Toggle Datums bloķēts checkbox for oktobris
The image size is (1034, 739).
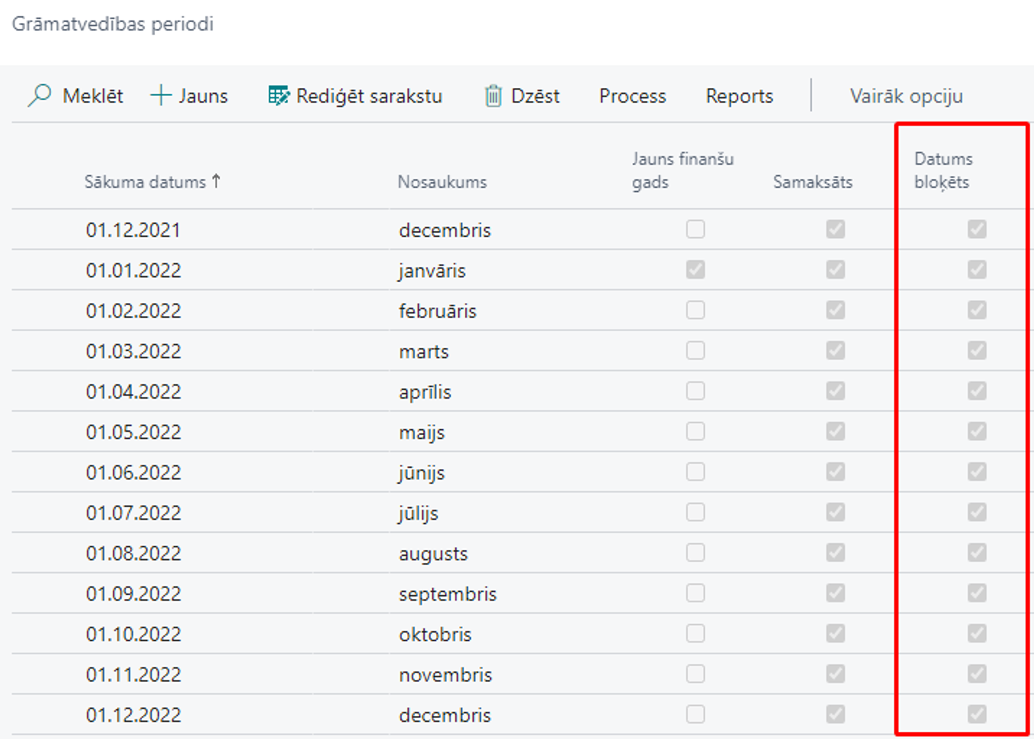click(977, 634)
